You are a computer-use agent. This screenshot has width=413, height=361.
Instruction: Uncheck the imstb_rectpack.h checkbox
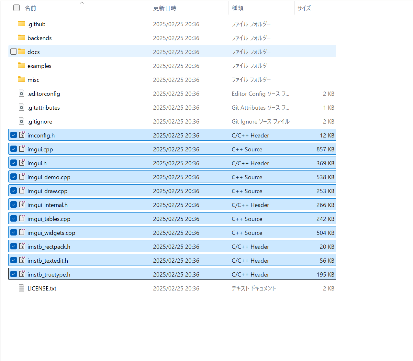(x=14, y=246)
